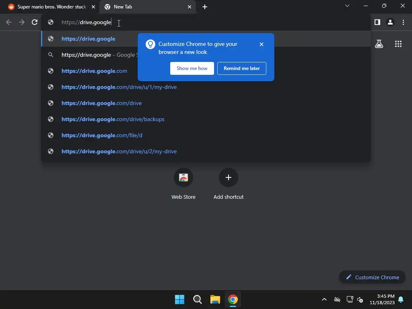
Task: Click the lightbulb icon in the tip bubble
Action: pyautogui.click(x=150, y=44)
